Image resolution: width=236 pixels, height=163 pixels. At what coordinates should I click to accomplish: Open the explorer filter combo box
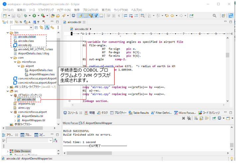[x=22, y=27]
